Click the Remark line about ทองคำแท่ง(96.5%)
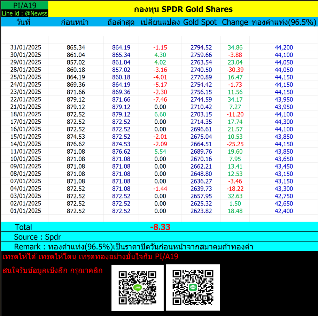The image size is (318, 316). pyautogui.click(x=133, y=247)
